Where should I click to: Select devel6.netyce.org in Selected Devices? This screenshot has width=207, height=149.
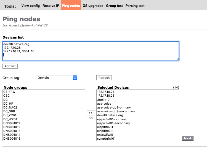coord(110,115)
